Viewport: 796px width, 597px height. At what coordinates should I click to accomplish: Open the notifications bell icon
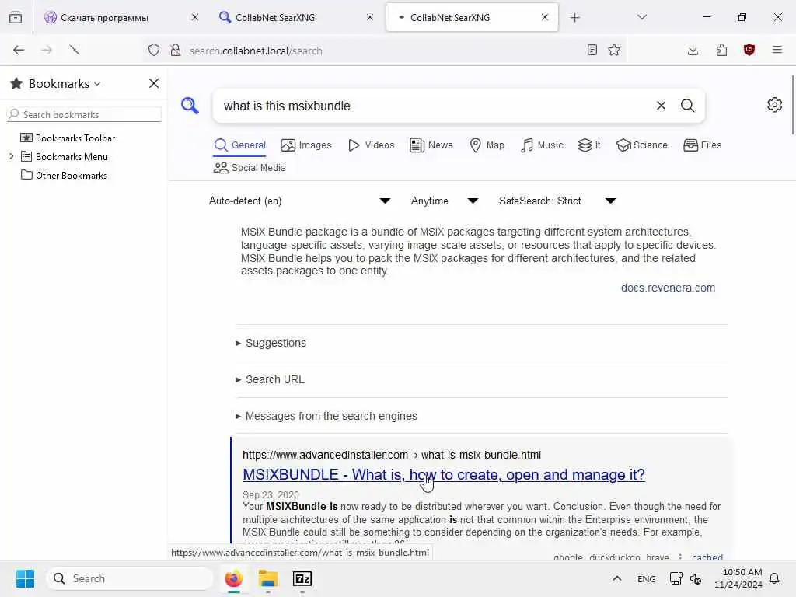coord(775,578)
